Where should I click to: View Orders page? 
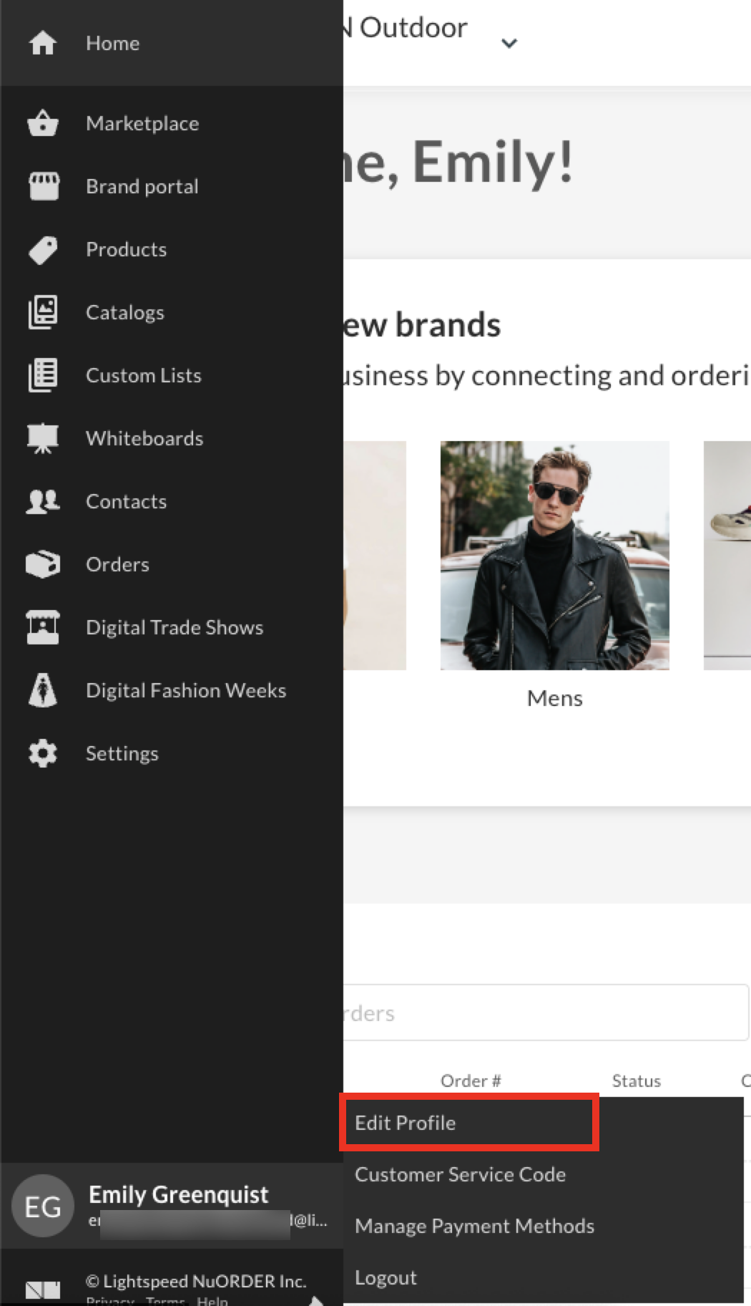point(172,564)
